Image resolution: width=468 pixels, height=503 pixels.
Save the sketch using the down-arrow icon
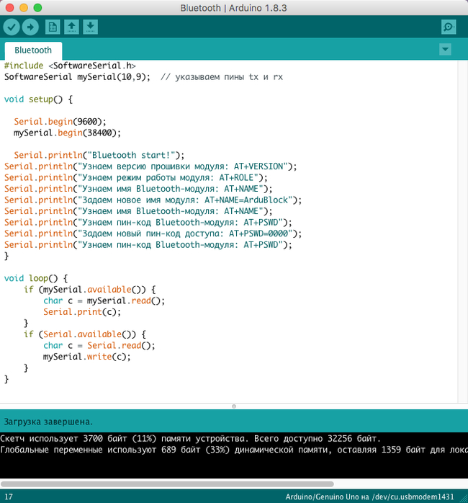(x=90, y=27)
